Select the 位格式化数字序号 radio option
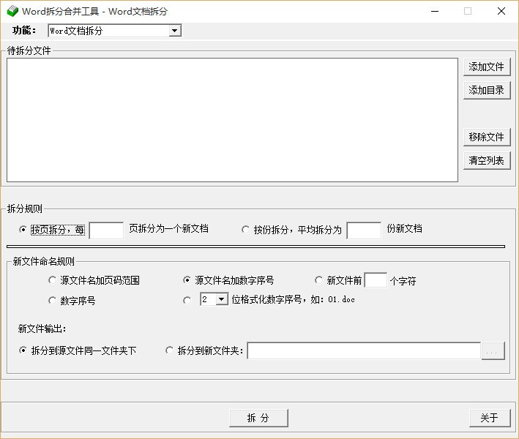This screenshot has height=439, width=519. [187, 301]
